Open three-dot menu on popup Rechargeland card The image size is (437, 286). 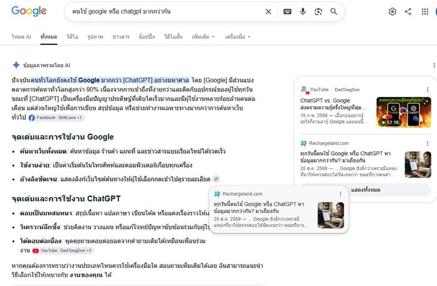pyautogui.click(x=340, y=194)
